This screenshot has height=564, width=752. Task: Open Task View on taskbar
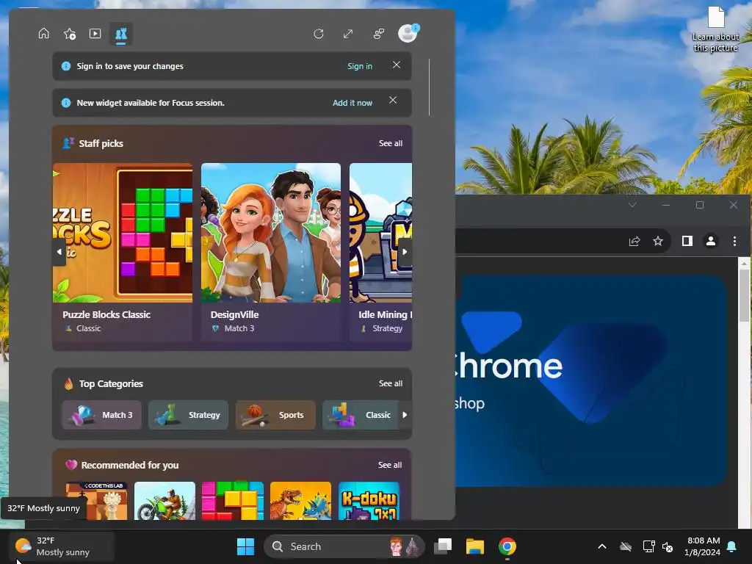coord(443,546)
